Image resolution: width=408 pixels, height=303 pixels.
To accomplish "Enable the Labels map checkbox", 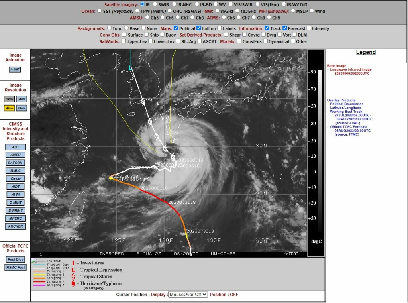I will tap(219, 28).
